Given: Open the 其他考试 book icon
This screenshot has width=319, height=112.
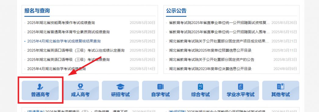Looking at the screenshot, I should tap(281, 87).
